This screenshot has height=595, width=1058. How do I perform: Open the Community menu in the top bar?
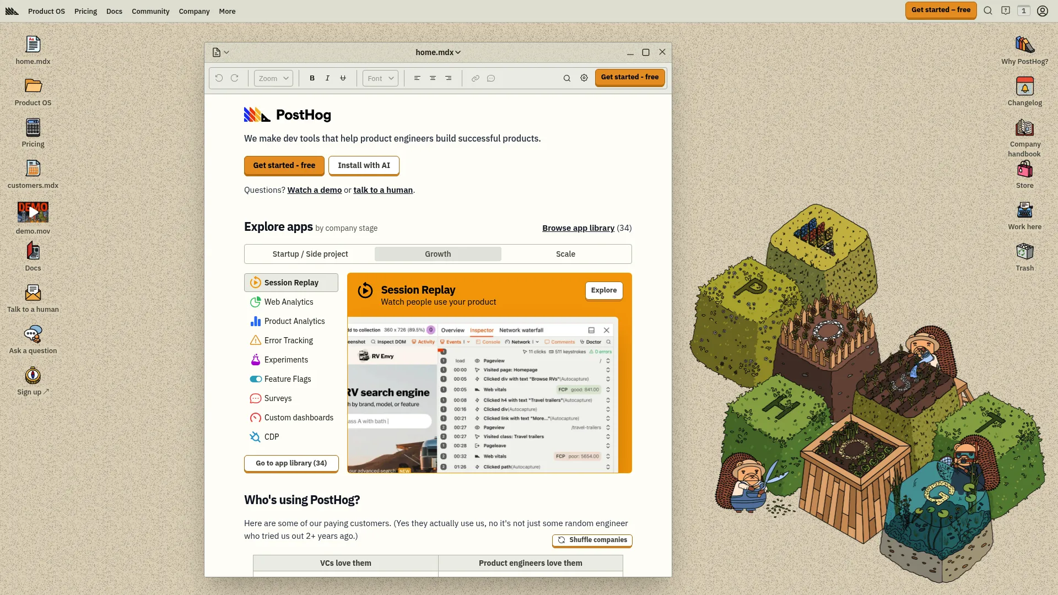coord(150,11)
